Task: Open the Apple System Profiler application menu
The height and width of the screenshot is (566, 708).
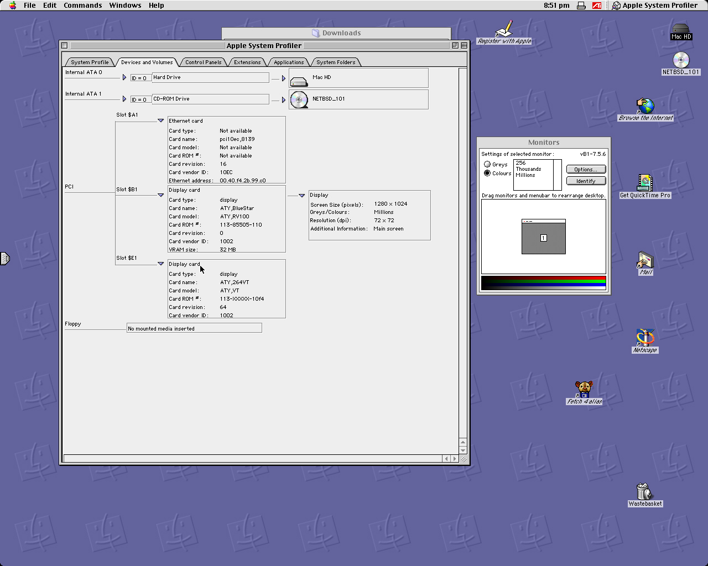Action: pos(655,6)
